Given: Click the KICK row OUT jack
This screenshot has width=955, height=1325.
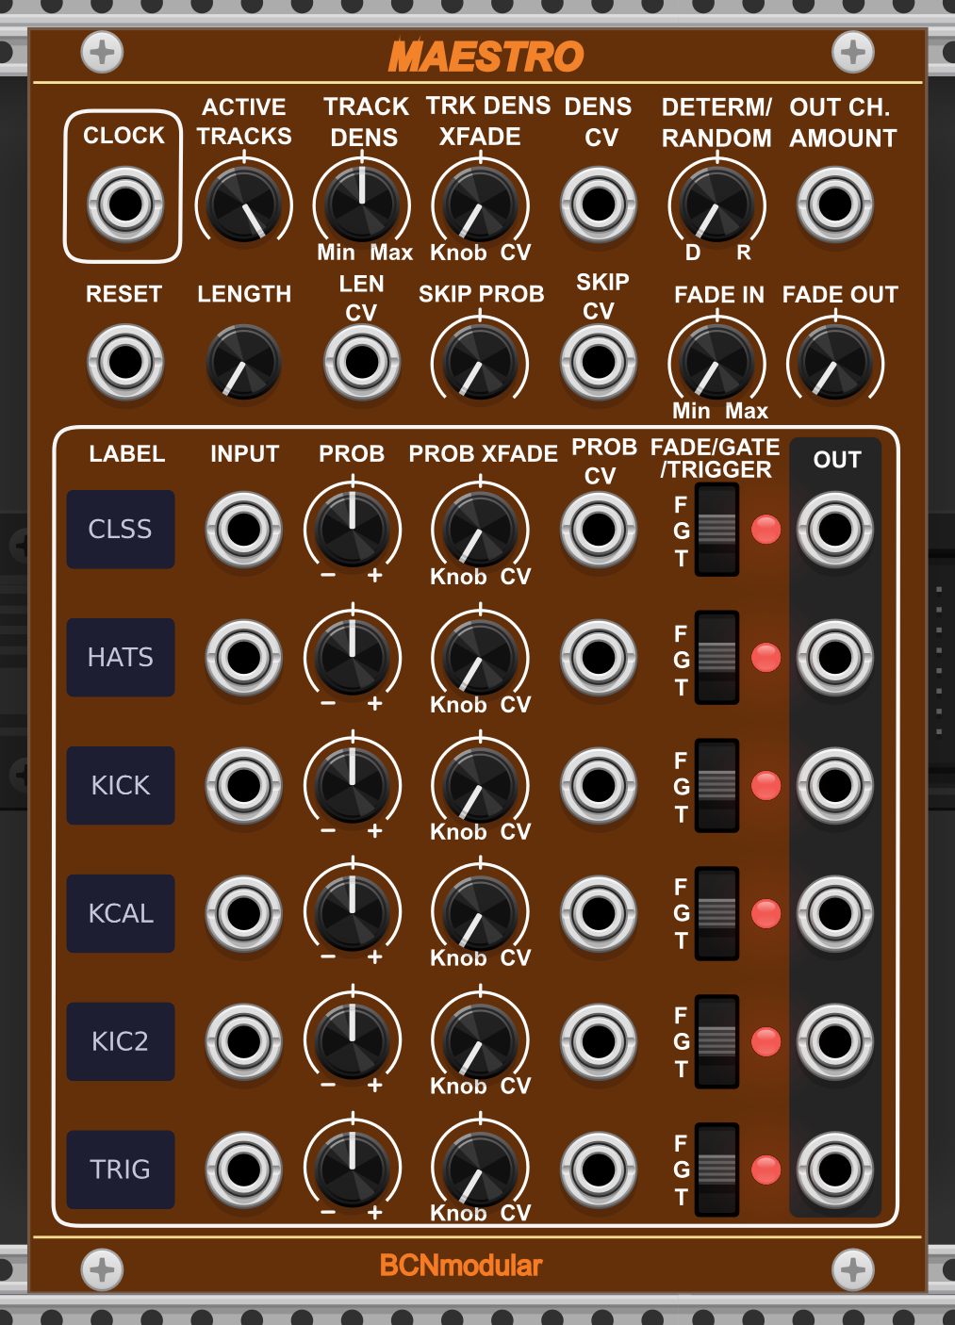Looking at the screenshot, I should 835,786.
